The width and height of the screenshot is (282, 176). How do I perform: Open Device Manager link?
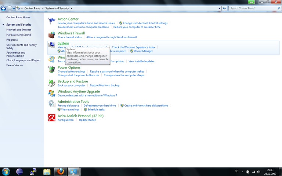coord(143,51)
